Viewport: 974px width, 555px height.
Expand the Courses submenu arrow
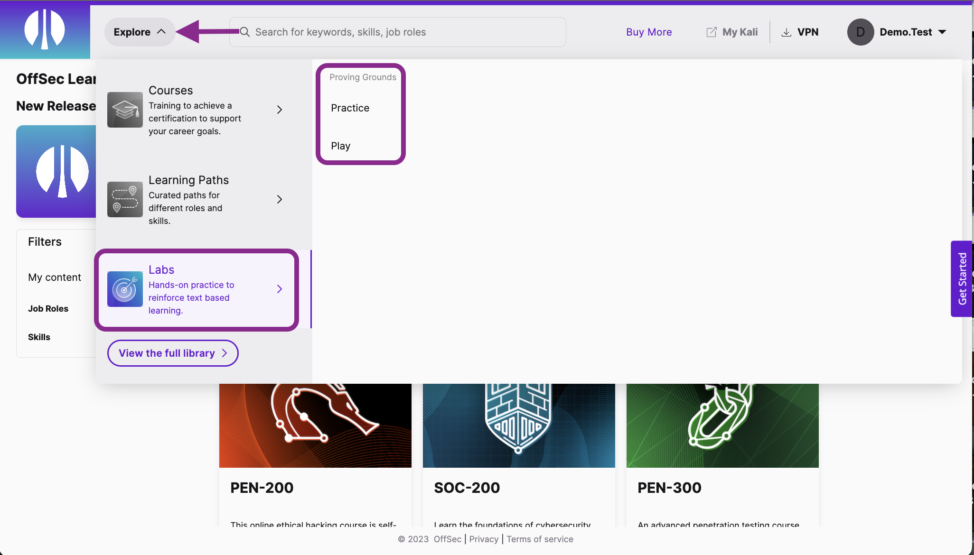click(279, 110)
